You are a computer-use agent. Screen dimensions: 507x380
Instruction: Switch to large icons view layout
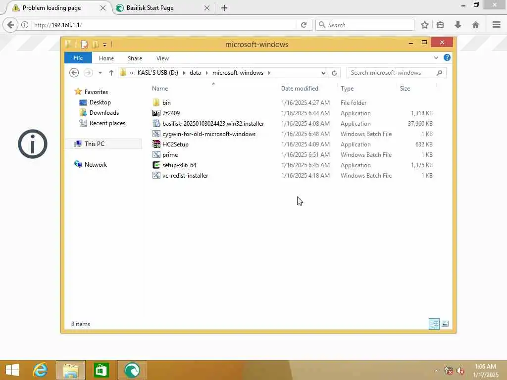tap(445, 324)
